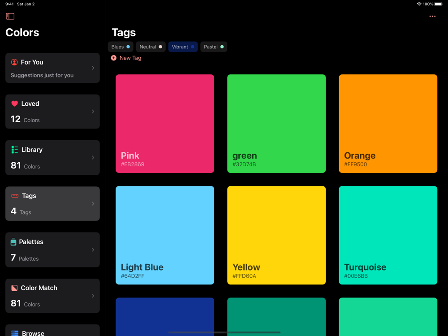448x336 pixels.
Task: Open the For You section title
Action: (32, 62)
